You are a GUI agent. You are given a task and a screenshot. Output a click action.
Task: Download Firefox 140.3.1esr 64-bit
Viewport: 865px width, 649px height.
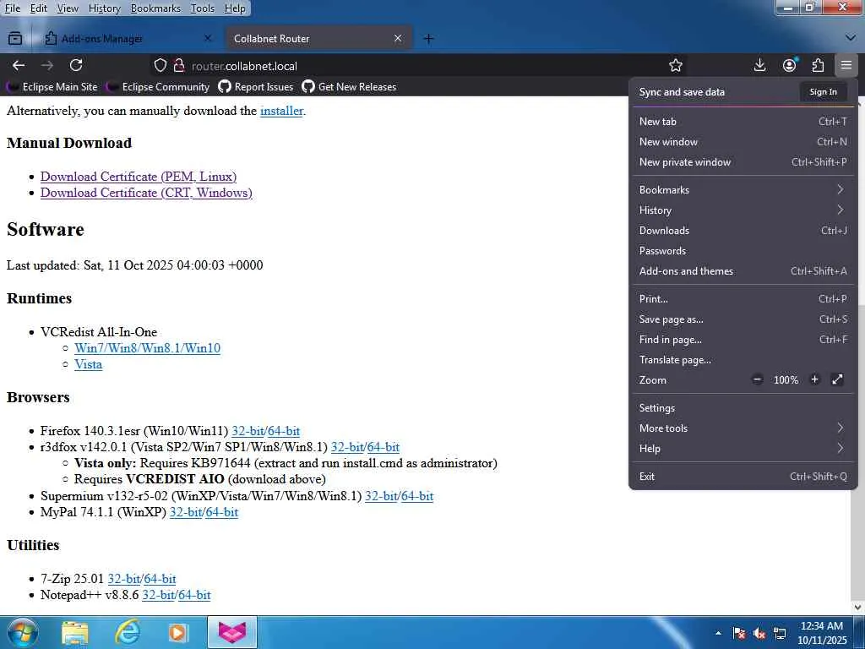click(x=284, y=431)
